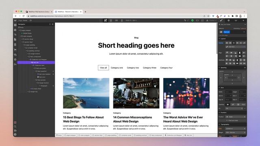Image resolution: width=260 pixels, height=146 pixels.
Task: Toggle preview eye icon next to page name
Action: pyautogui.click(x=30, y=20)
